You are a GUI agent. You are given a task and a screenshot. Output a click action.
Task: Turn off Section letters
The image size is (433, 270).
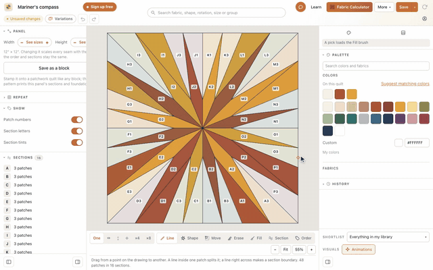pyautogui.click(x=77, y=131)
